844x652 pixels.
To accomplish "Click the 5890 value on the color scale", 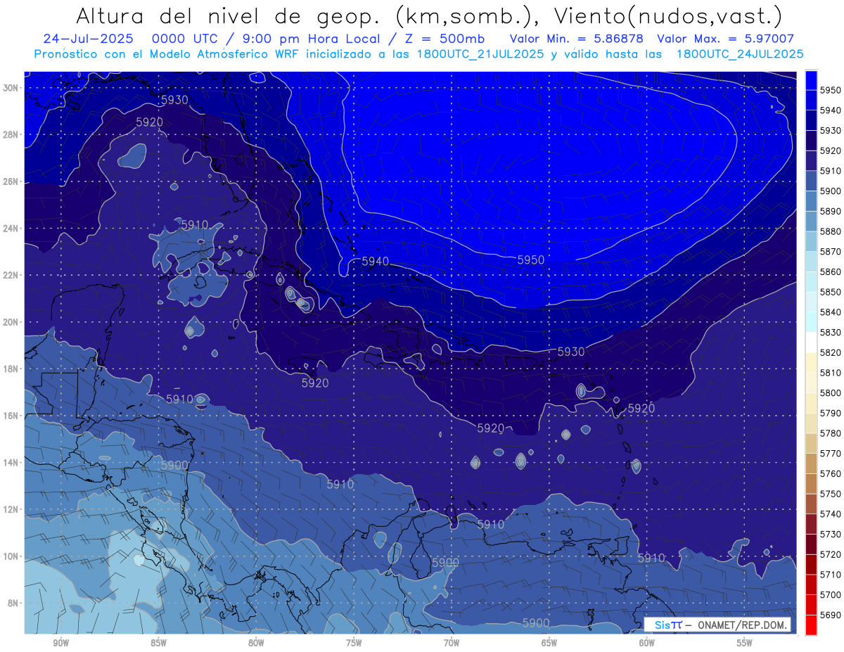I will click(x=831, y=211).
